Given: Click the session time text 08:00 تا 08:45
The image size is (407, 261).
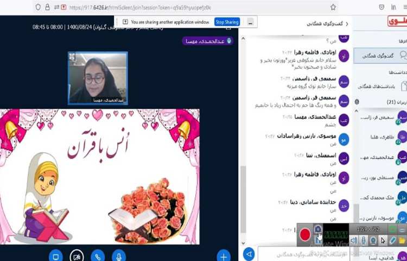Looking at the screenshot, I should pos(48,27).
